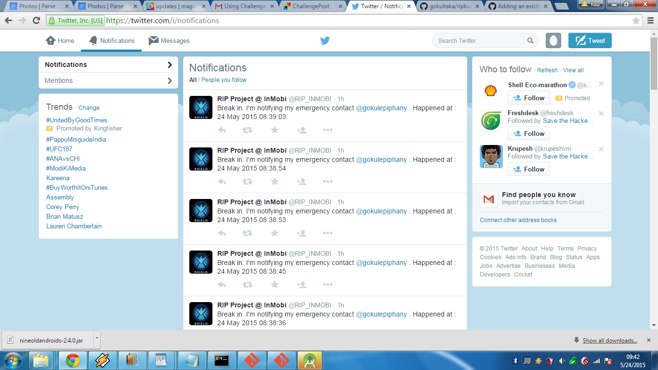Open the Corey Perry trend
The width and height of the screenshot is (658, 370).
coord(63,207)
